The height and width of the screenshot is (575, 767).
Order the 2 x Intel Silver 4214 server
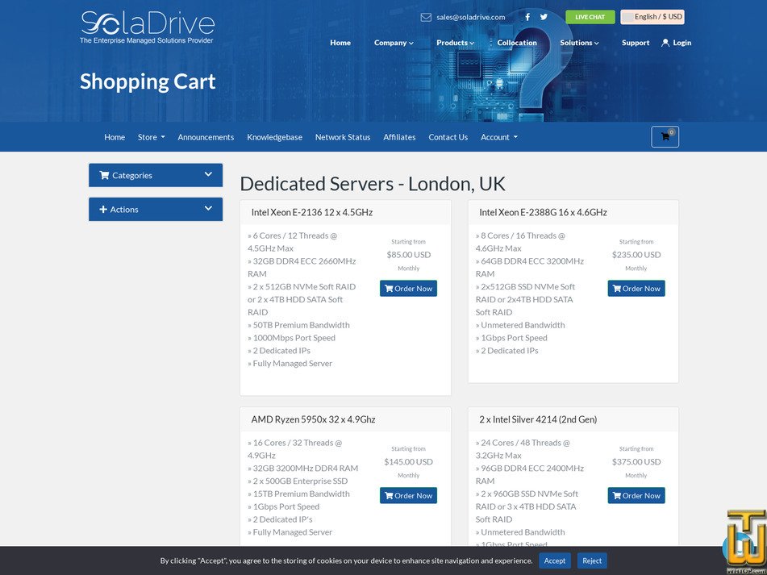pyautogui.click(x=636, y=495)
